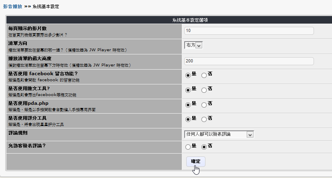
Task: Select 否 for 是否使用pda.php
Action: click(204, 105)
